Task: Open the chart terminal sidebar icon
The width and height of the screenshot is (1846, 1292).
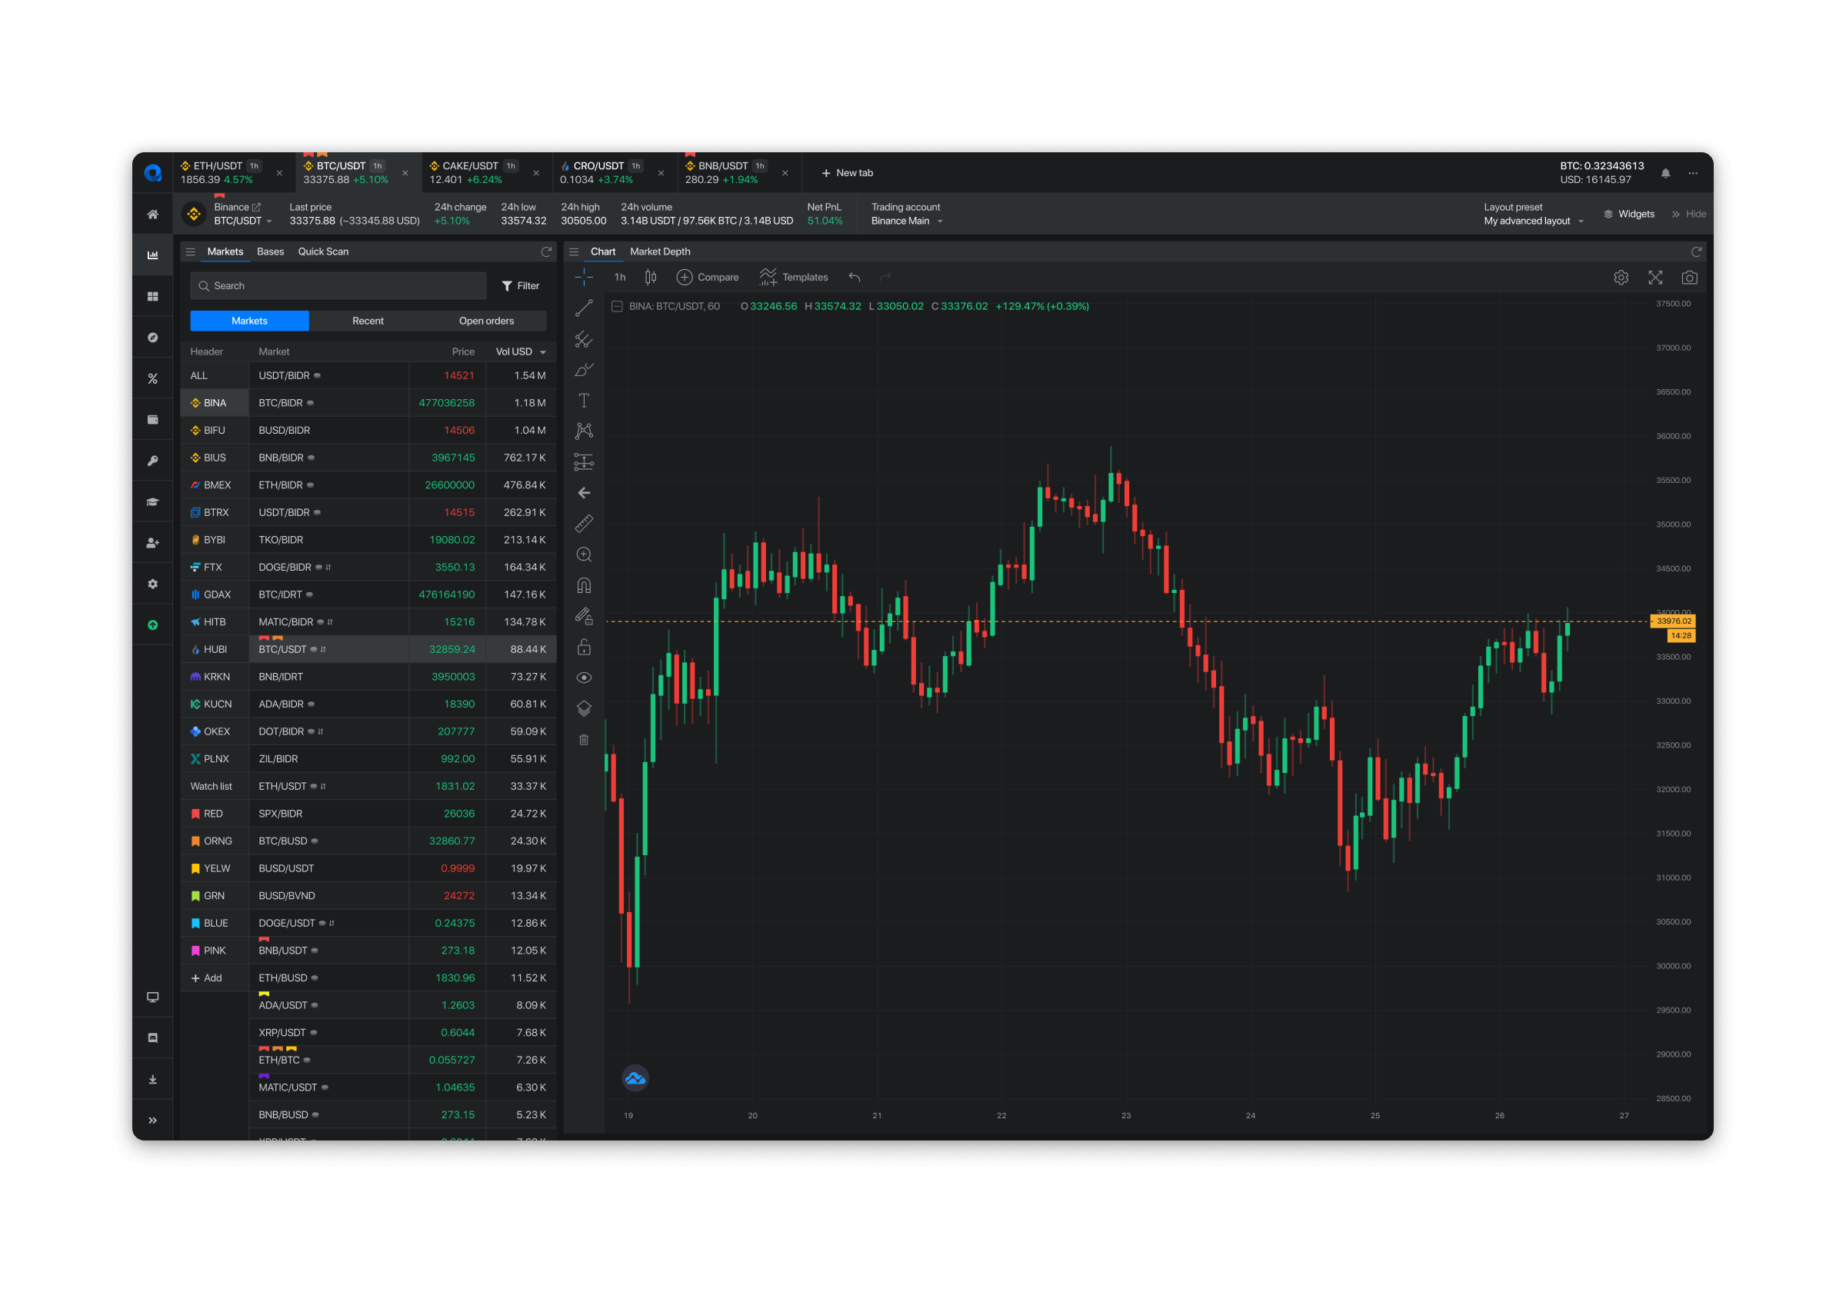Action: [x=153, y=255]
